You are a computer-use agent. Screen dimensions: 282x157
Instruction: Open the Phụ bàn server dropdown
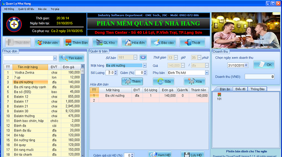tap(207, 73)
